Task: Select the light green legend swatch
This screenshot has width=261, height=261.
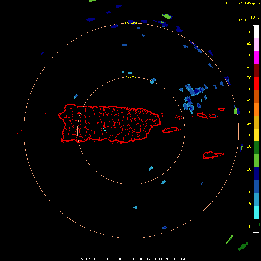Action: coord(256,161)
